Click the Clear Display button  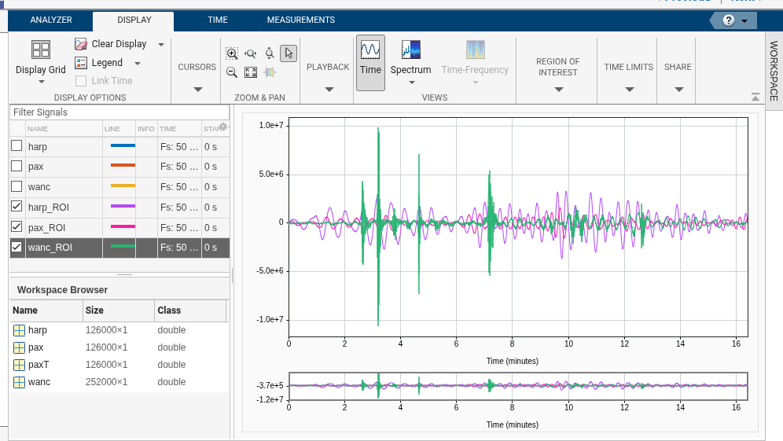click(112, 44)
